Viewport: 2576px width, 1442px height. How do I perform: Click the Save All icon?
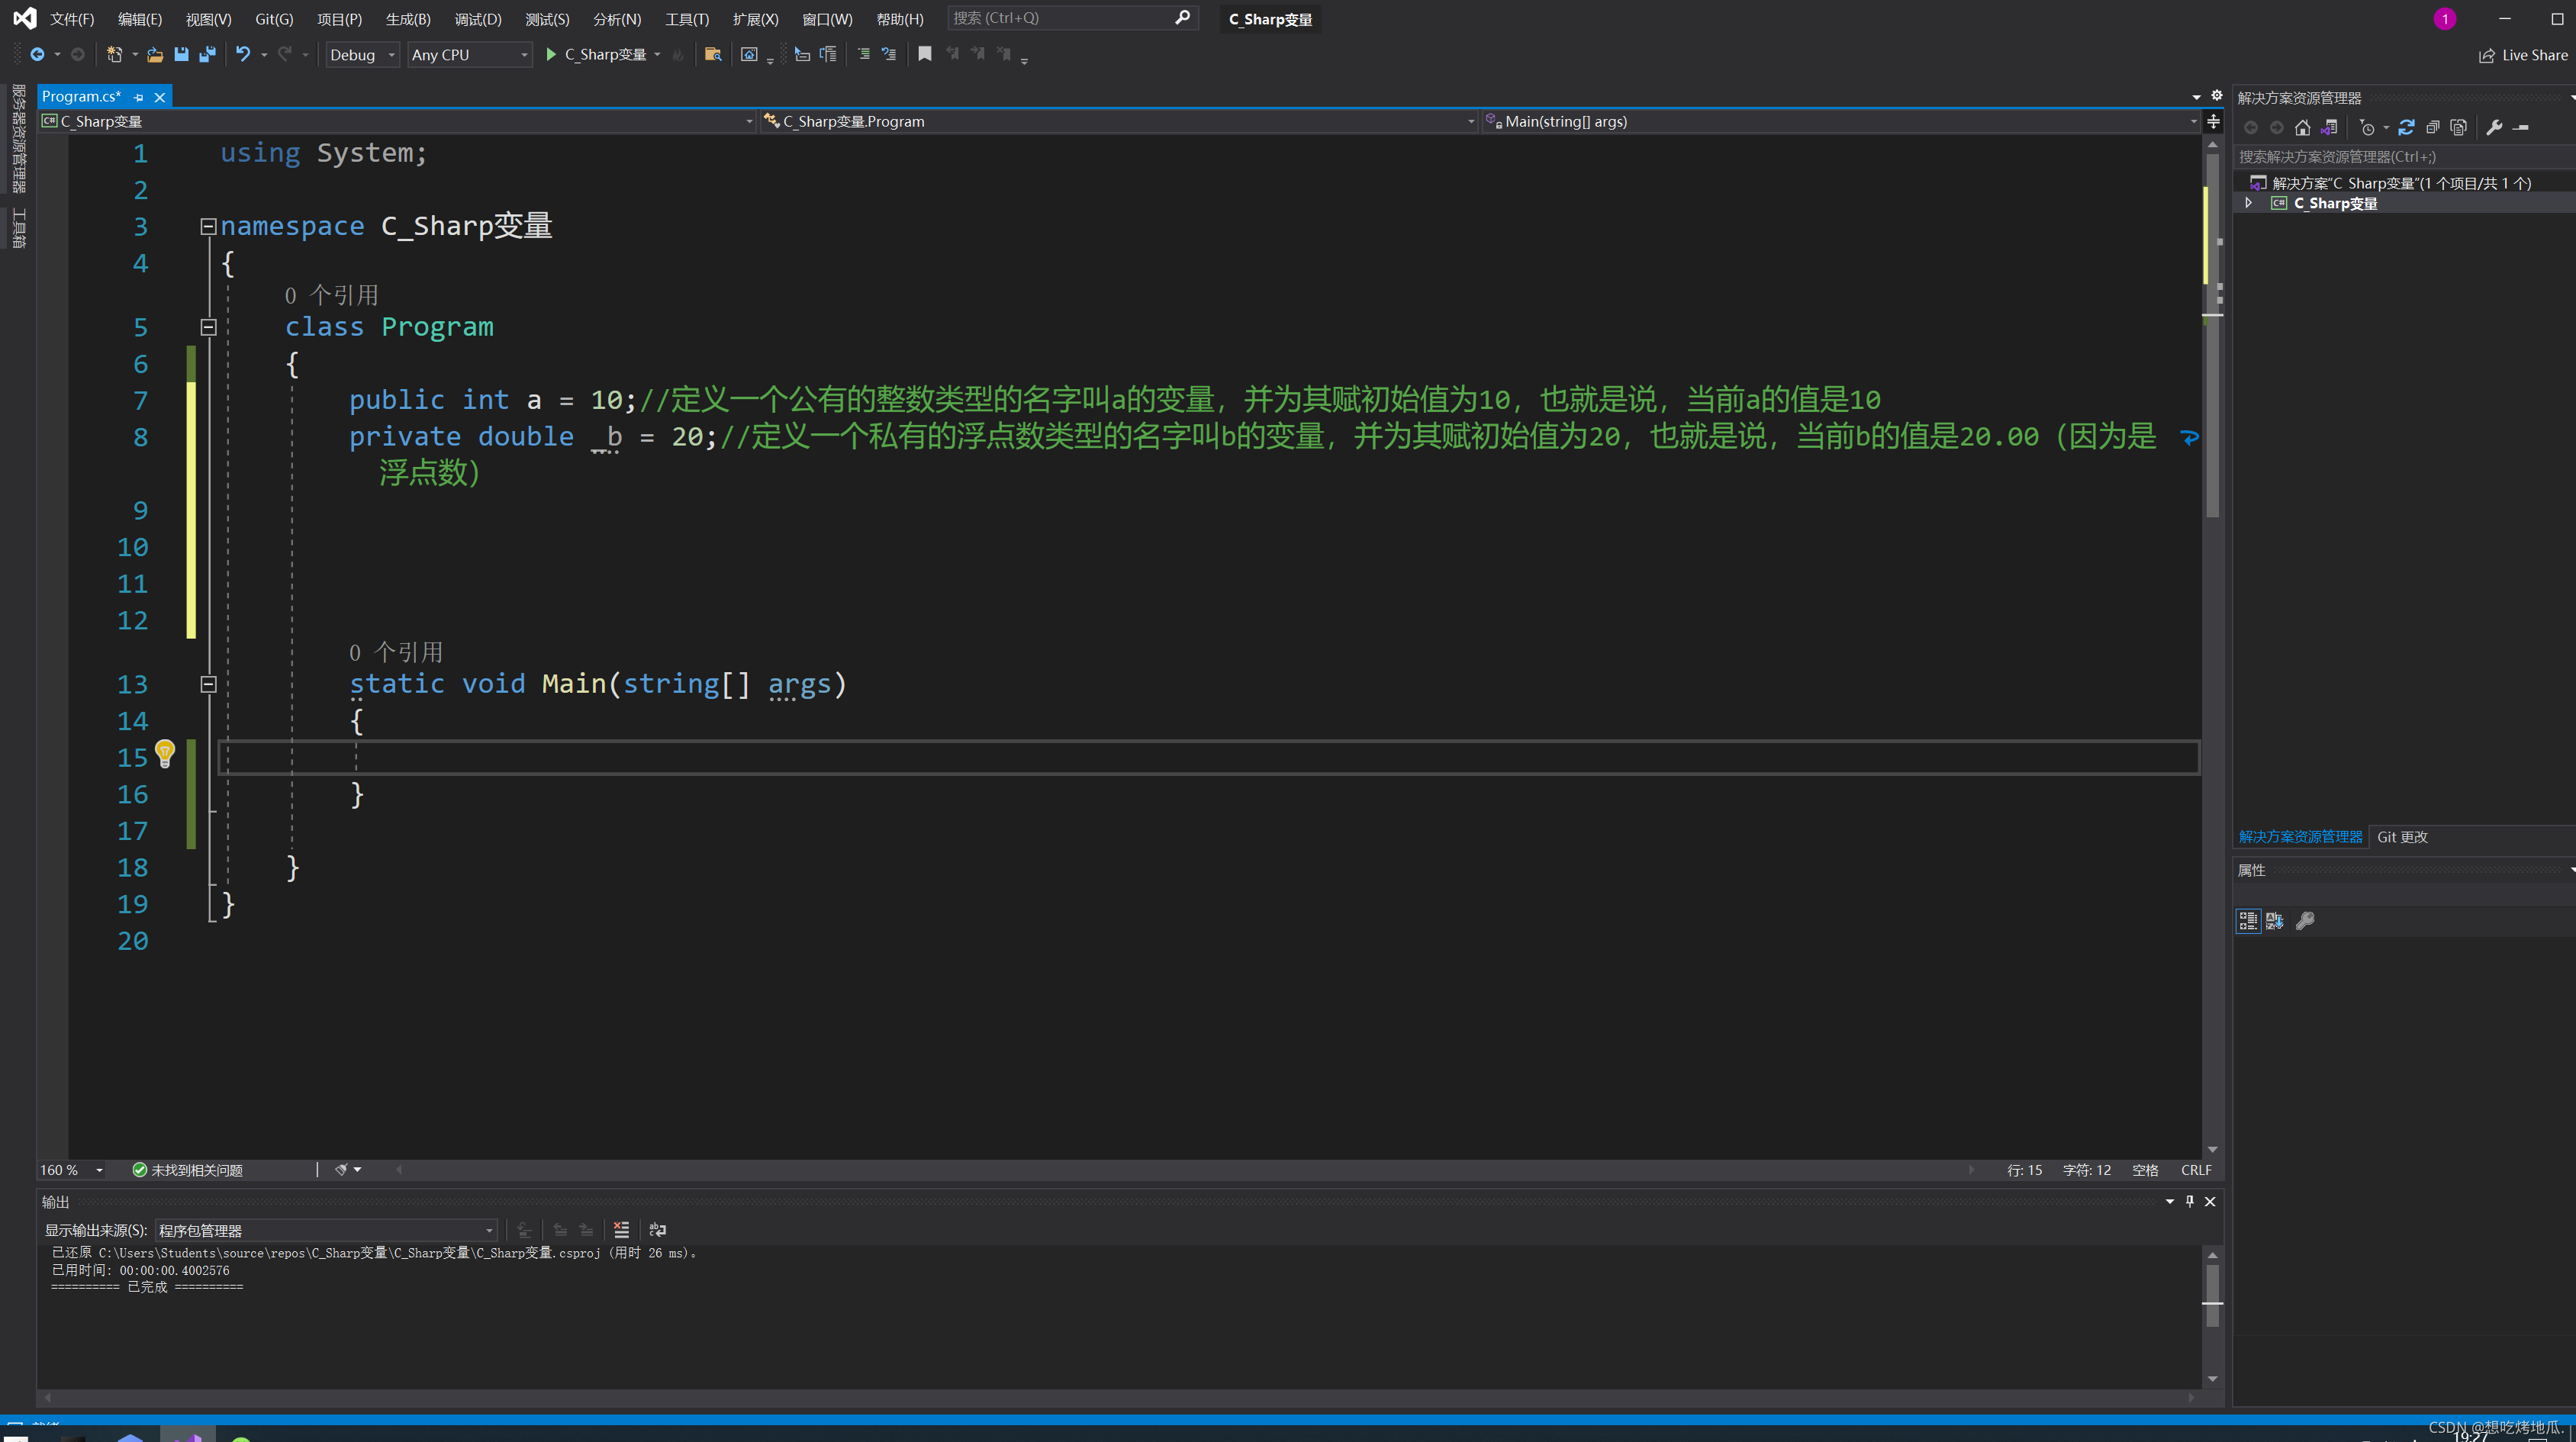(x=207, y=55)
